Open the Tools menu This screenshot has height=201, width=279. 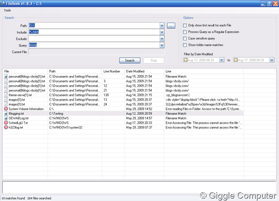point(7,10)
